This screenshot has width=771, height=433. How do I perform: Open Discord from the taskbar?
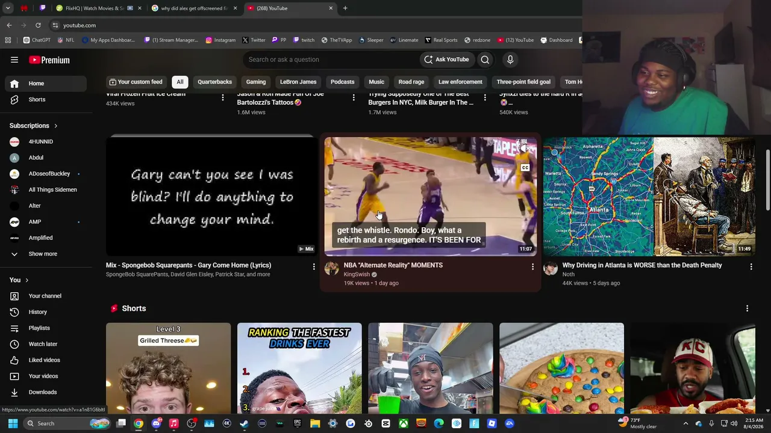(x=156, y=423)
